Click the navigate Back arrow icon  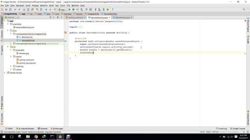coord(46,9)
